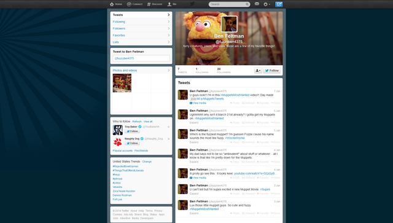Open the Fort Lee trend
The width and height of the screenshot is (393, 223).
pos(117,200)
